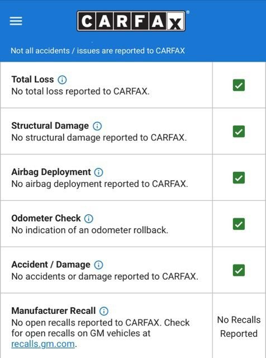Open Odometer Check info icon
Viewport: 266px width, 358px height.
(x=88, y=219)
